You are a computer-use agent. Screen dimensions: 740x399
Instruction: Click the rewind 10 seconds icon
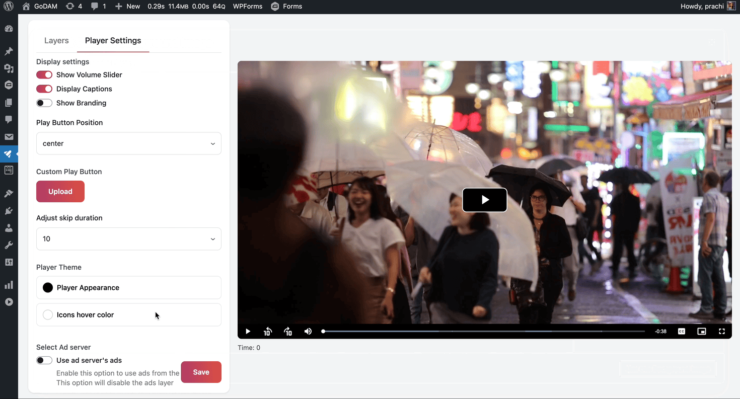[268, 331]
